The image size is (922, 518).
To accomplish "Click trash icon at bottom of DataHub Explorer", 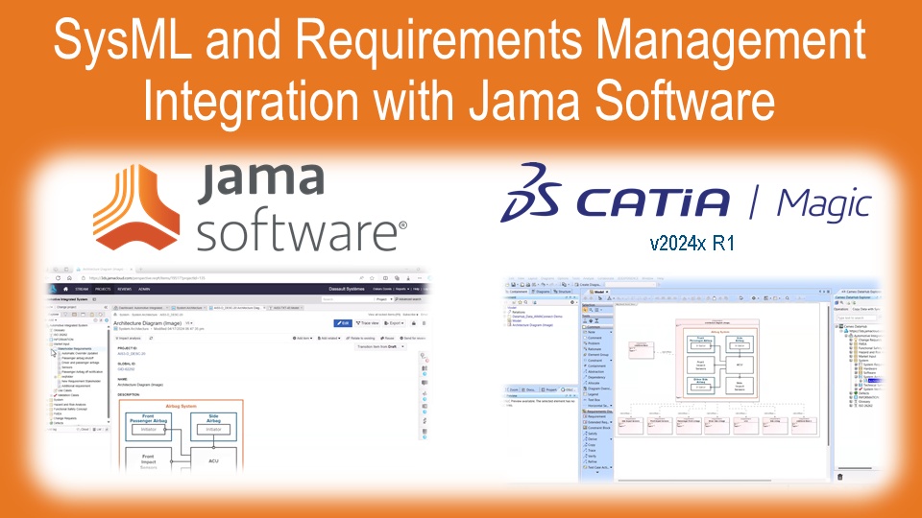I will [839, 477].
